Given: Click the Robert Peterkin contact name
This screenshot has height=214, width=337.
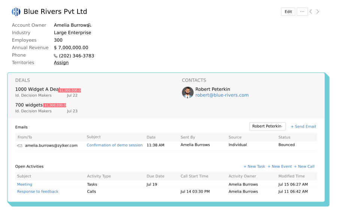Looking at the screenshot, I should pyautogui.click(x=213, y=89).
